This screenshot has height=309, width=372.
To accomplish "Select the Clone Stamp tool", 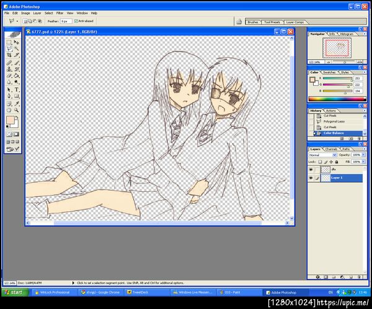I will pos(9,69).
